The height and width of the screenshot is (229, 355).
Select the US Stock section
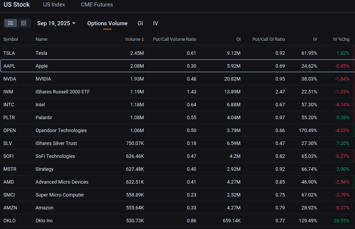click(16, 4)
